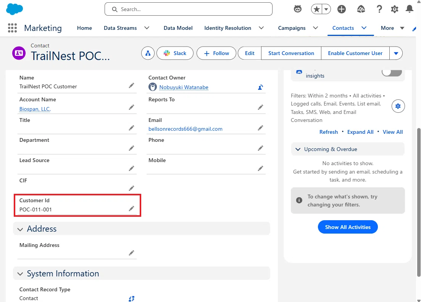Viewport: 421px width, 302px height.
Task: Go to the Home tab
Action: coord(84,28)
